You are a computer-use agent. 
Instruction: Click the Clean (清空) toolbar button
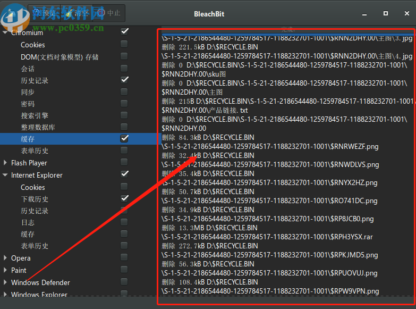pyautogui.click(x=77, y=13)
